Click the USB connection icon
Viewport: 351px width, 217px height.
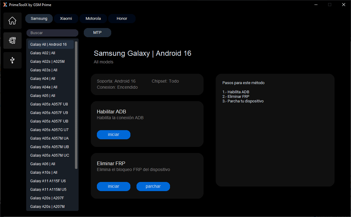pyautogui.click(x=12, y=60)
